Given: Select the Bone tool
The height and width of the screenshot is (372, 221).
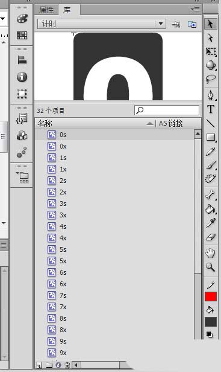Looking at the screenshot, I should tap(210, 195).
